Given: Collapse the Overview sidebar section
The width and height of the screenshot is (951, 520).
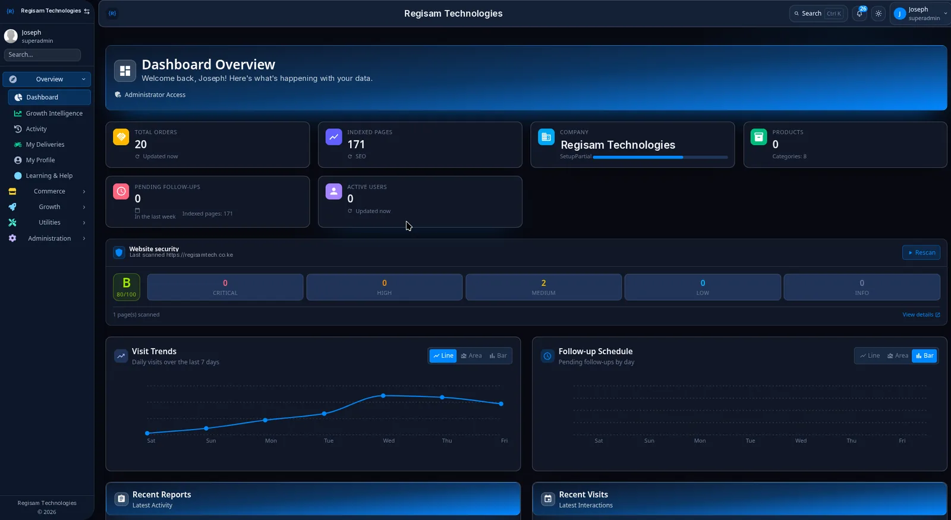Looking at the screenshot, I should (46, 79).
